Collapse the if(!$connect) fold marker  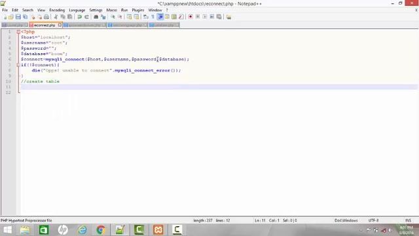[x=18, y=65]
